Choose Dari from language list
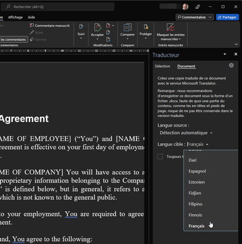242x244 pixels. point(211,160)
